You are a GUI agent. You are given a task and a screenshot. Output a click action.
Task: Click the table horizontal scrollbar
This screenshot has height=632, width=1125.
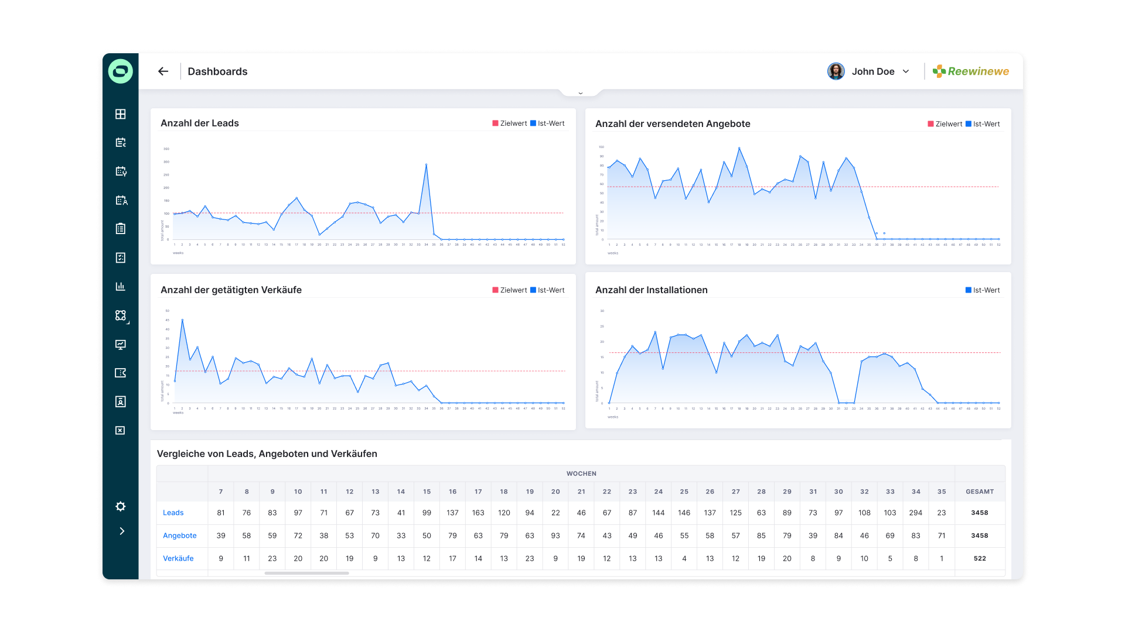(x=306, y=573)
